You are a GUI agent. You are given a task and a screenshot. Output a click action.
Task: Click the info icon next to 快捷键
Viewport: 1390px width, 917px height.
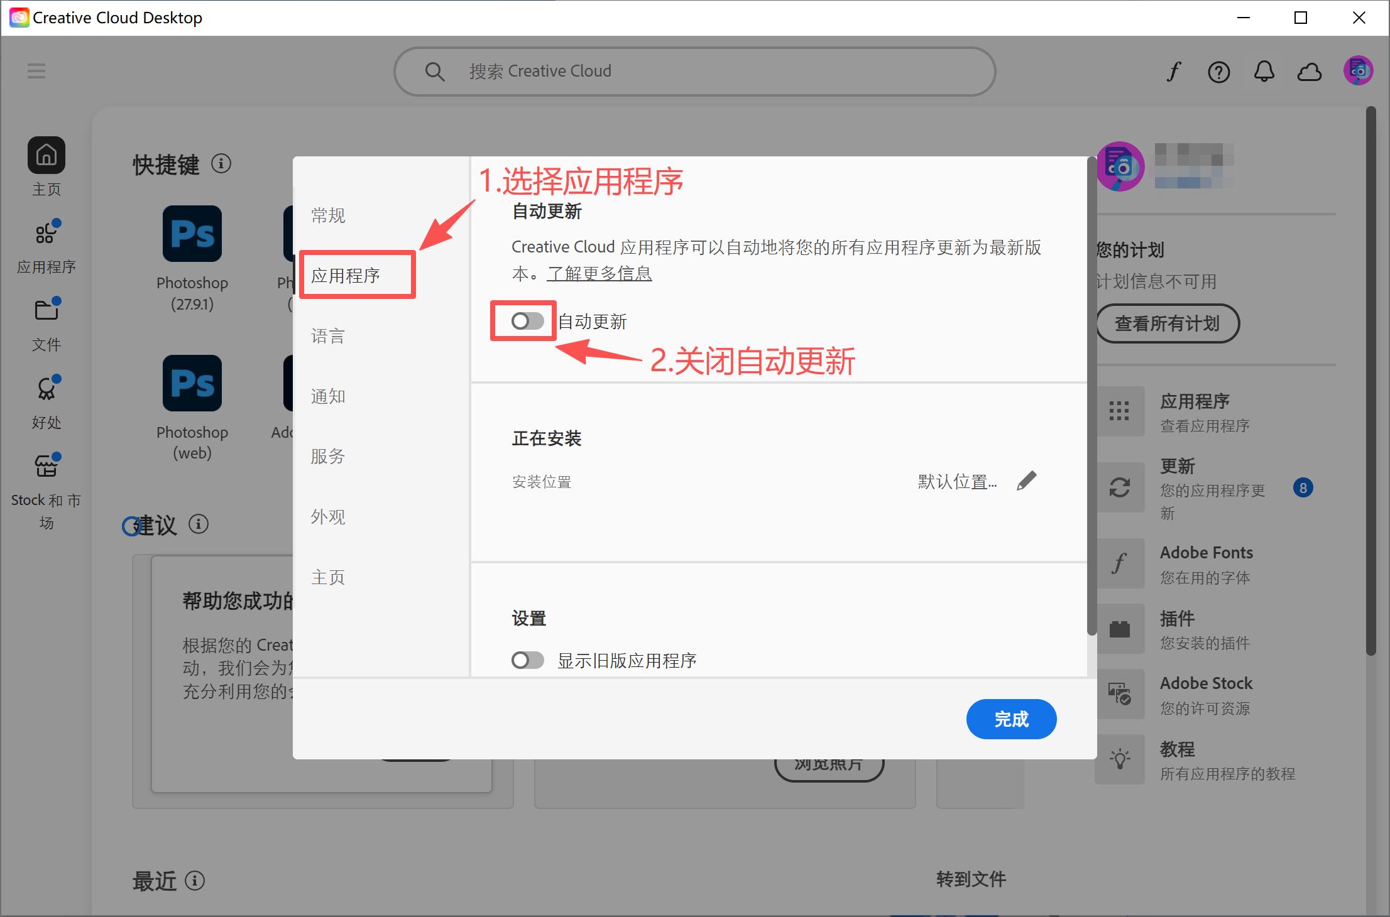pyautogui.click(x=221, y=164)
